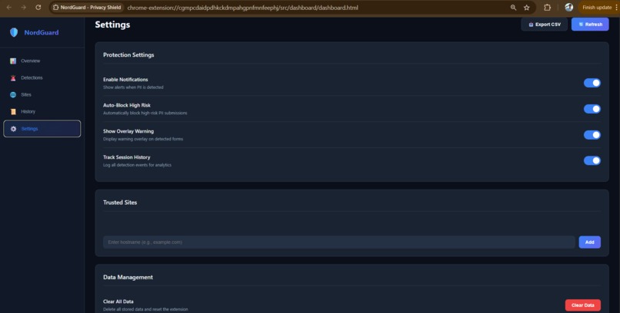Reload the page with the browser refresh icon
Screen dimensions: 620x313
pos(38,8)
